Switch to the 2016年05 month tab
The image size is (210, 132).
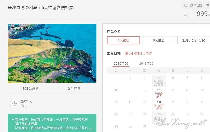pos(121,64)
